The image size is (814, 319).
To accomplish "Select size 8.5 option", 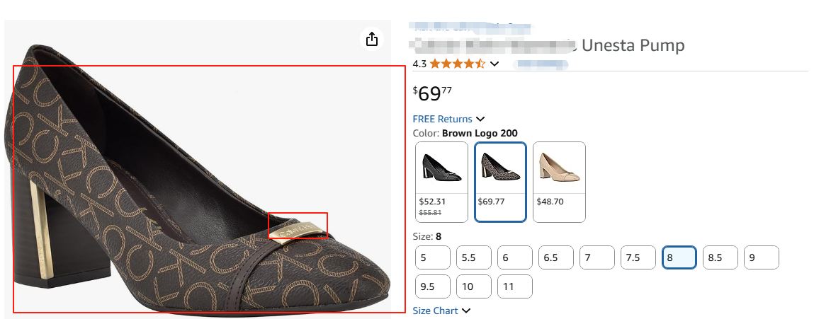I will 720,257.
